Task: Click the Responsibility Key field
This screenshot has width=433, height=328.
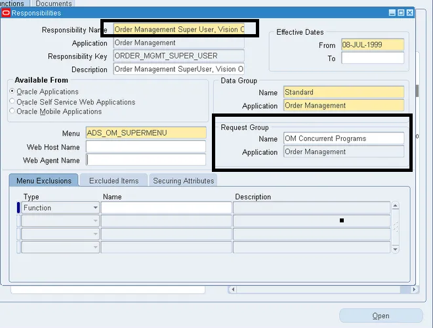Action: point(179,56)
